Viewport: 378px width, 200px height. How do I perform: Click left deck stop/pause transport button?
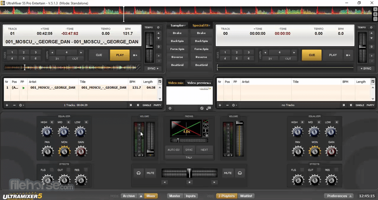(135, 55)
